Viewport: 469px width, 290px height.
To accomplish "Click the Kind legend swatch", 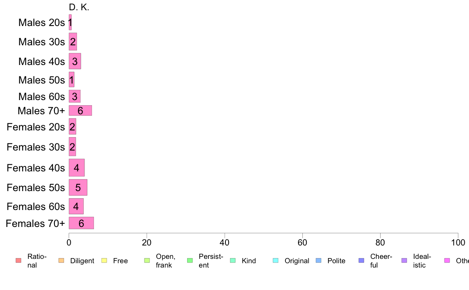I will pos(233,260).
